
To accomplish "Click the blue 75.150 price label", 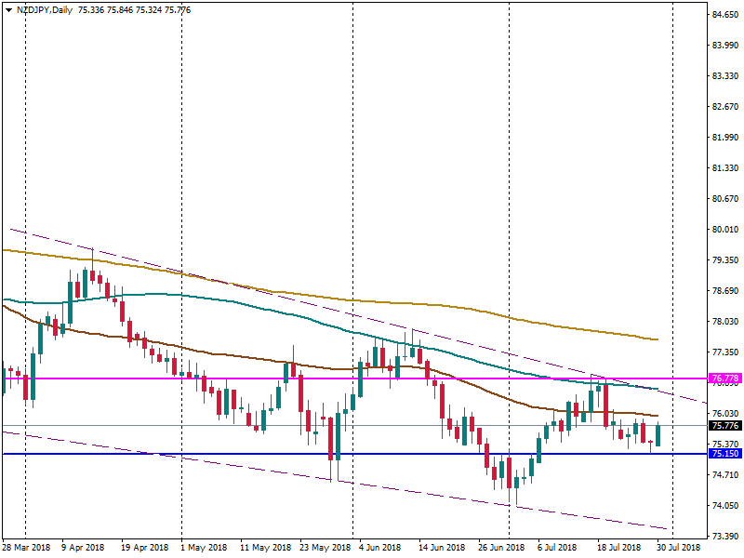I will tap(723, 454).
